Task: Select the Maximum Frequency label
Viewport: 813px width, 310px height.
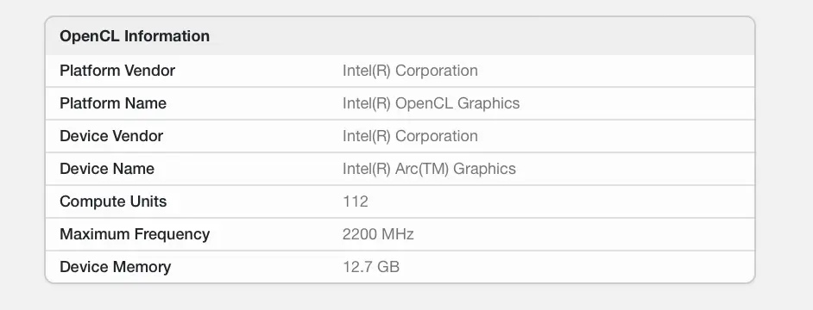Action: coord(135,234)
